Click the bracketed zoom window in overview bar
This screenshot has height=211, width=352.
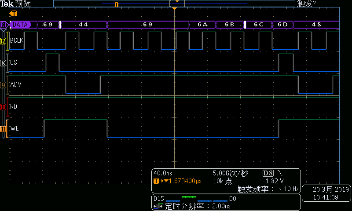coord(177,4)
